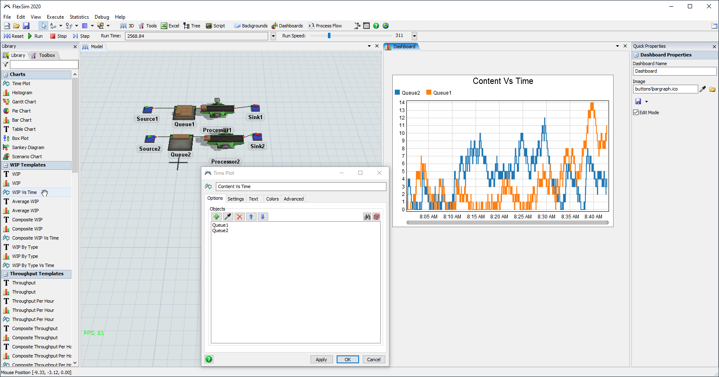Collapse the Throughput Templates section

click(6, 274)
